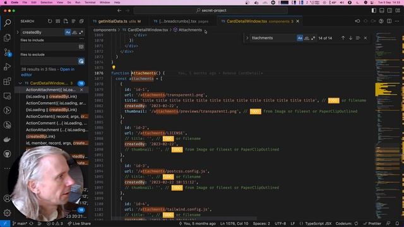Click the lightbulb code action
Image resolution: width=404 pixels, height=227 pixels.
pos(114,67)
